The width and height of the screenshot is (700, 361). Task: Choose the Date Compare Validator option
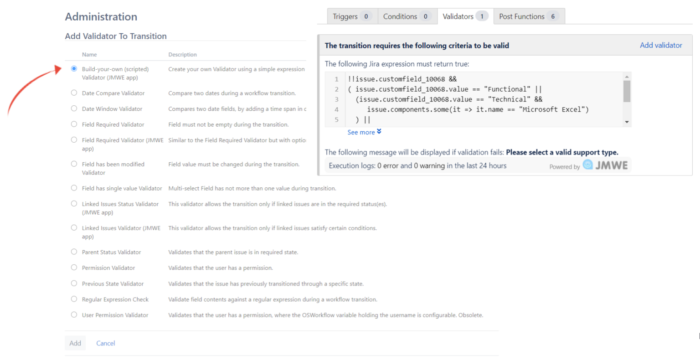pos(74,93)
